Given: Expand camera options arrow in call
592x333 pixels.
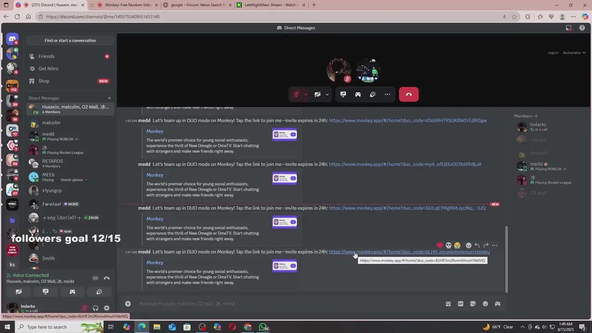Looking at the screenshot, I should pyautogui.click(x=327, y=94).
